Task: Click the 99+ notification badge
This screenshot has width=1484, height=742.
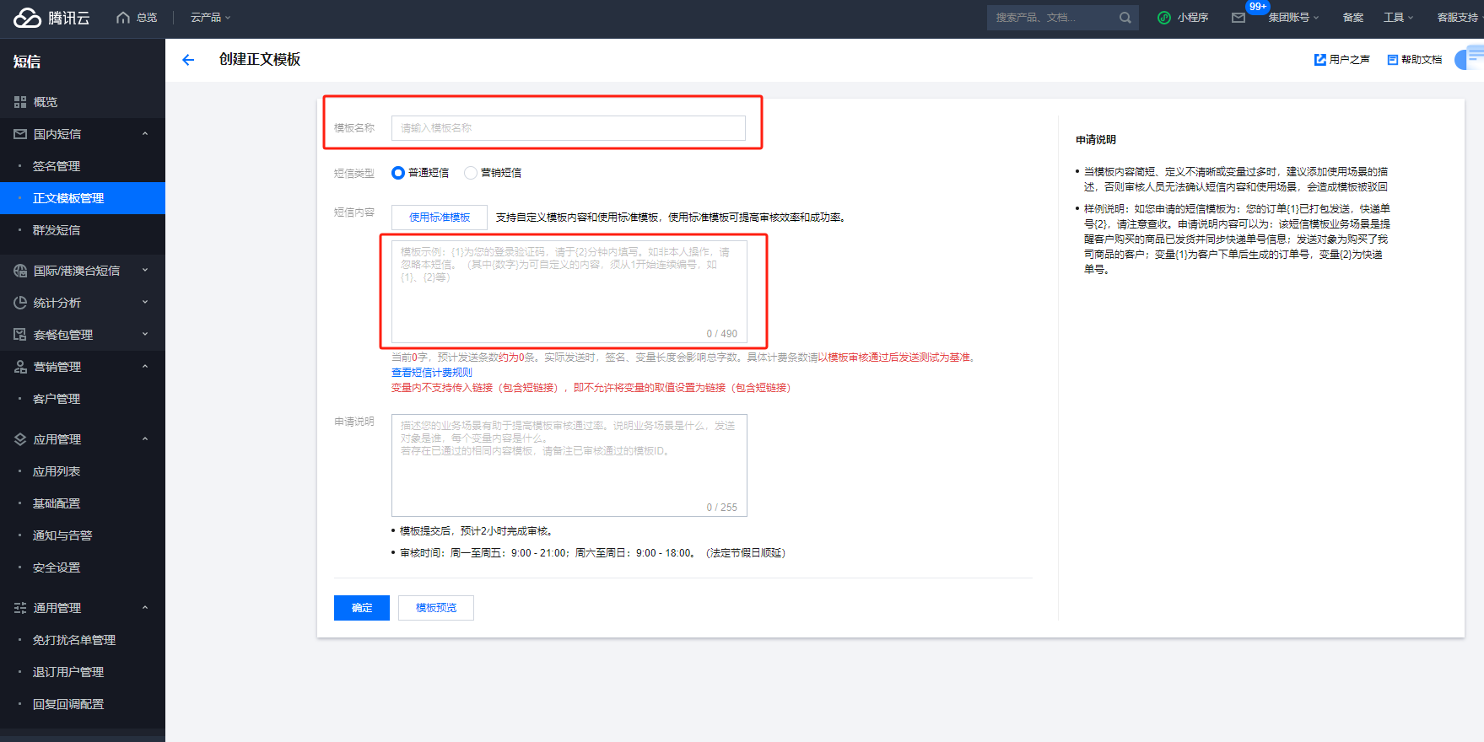Action: 1257,7
